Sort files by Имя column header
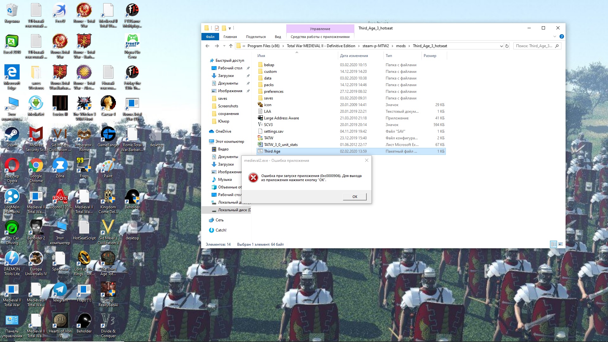The image size is (608, 342). [296, 56]
